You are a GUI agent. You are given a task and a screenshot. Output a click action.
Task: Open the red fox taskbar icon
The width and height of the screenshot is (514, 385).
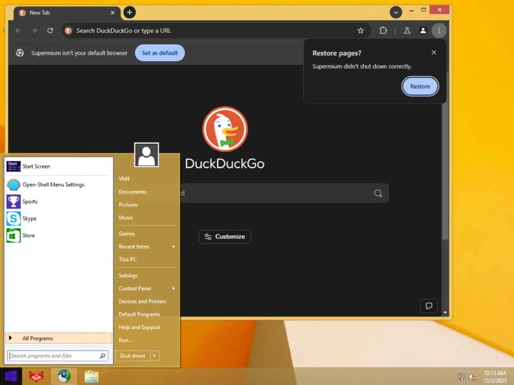pos(37,377)
